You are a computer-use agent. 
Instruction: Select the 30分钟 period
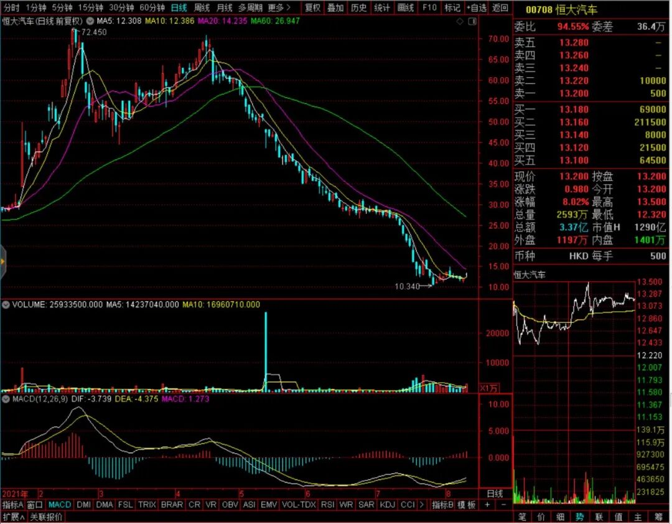(x=121, y=7)
